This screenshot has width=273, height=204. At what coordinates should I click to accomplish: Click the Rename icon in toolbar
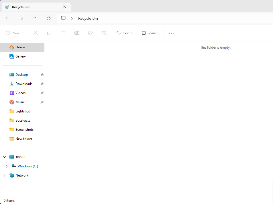(x=77, y=33)
